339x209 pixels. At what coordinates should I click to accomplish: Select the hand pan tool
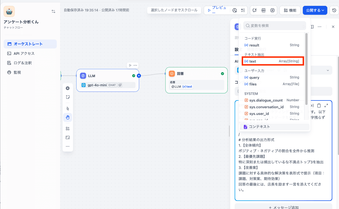click(x=68, y=117)
